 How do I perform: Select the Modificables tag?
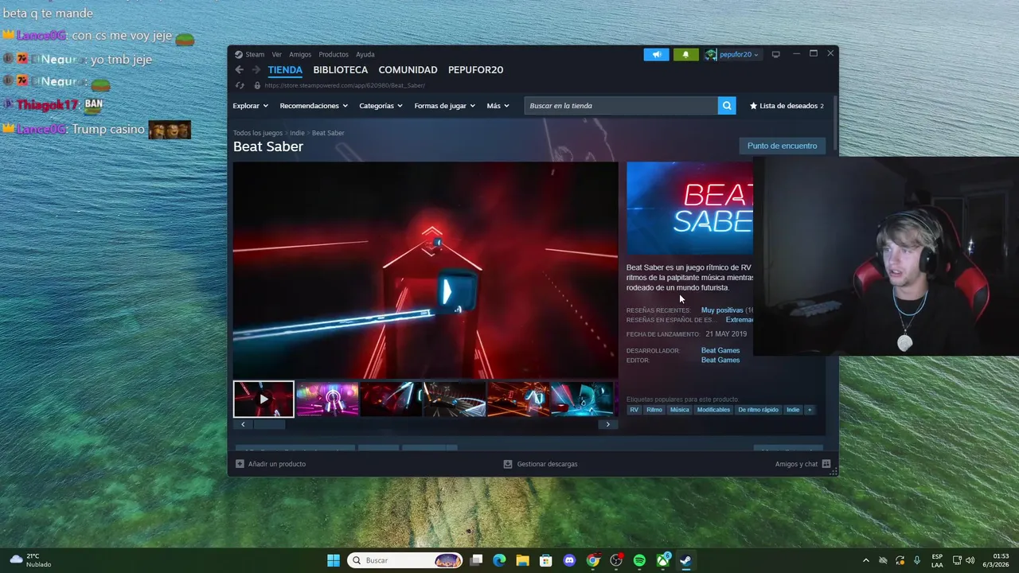tap(713, 410)
